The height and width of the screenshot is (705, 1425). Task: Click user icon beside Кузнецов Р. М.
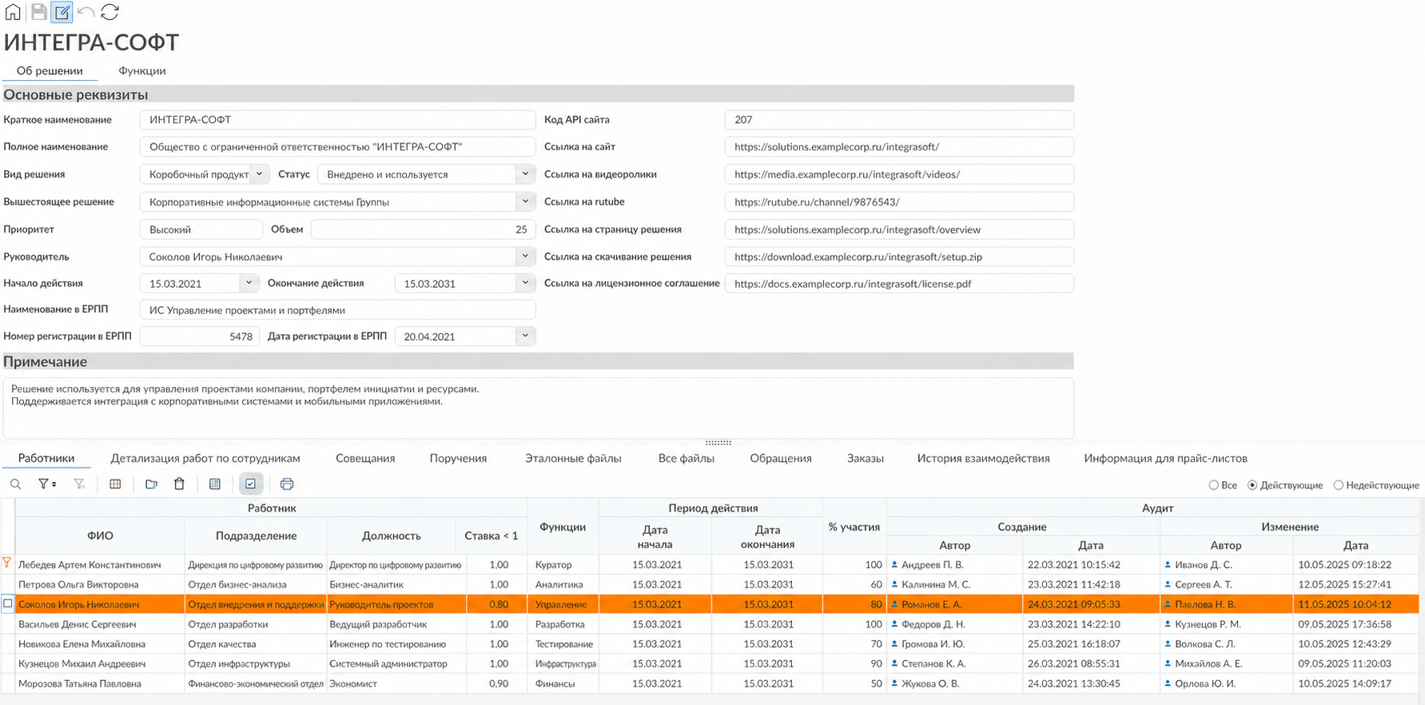coord(1168,624)
